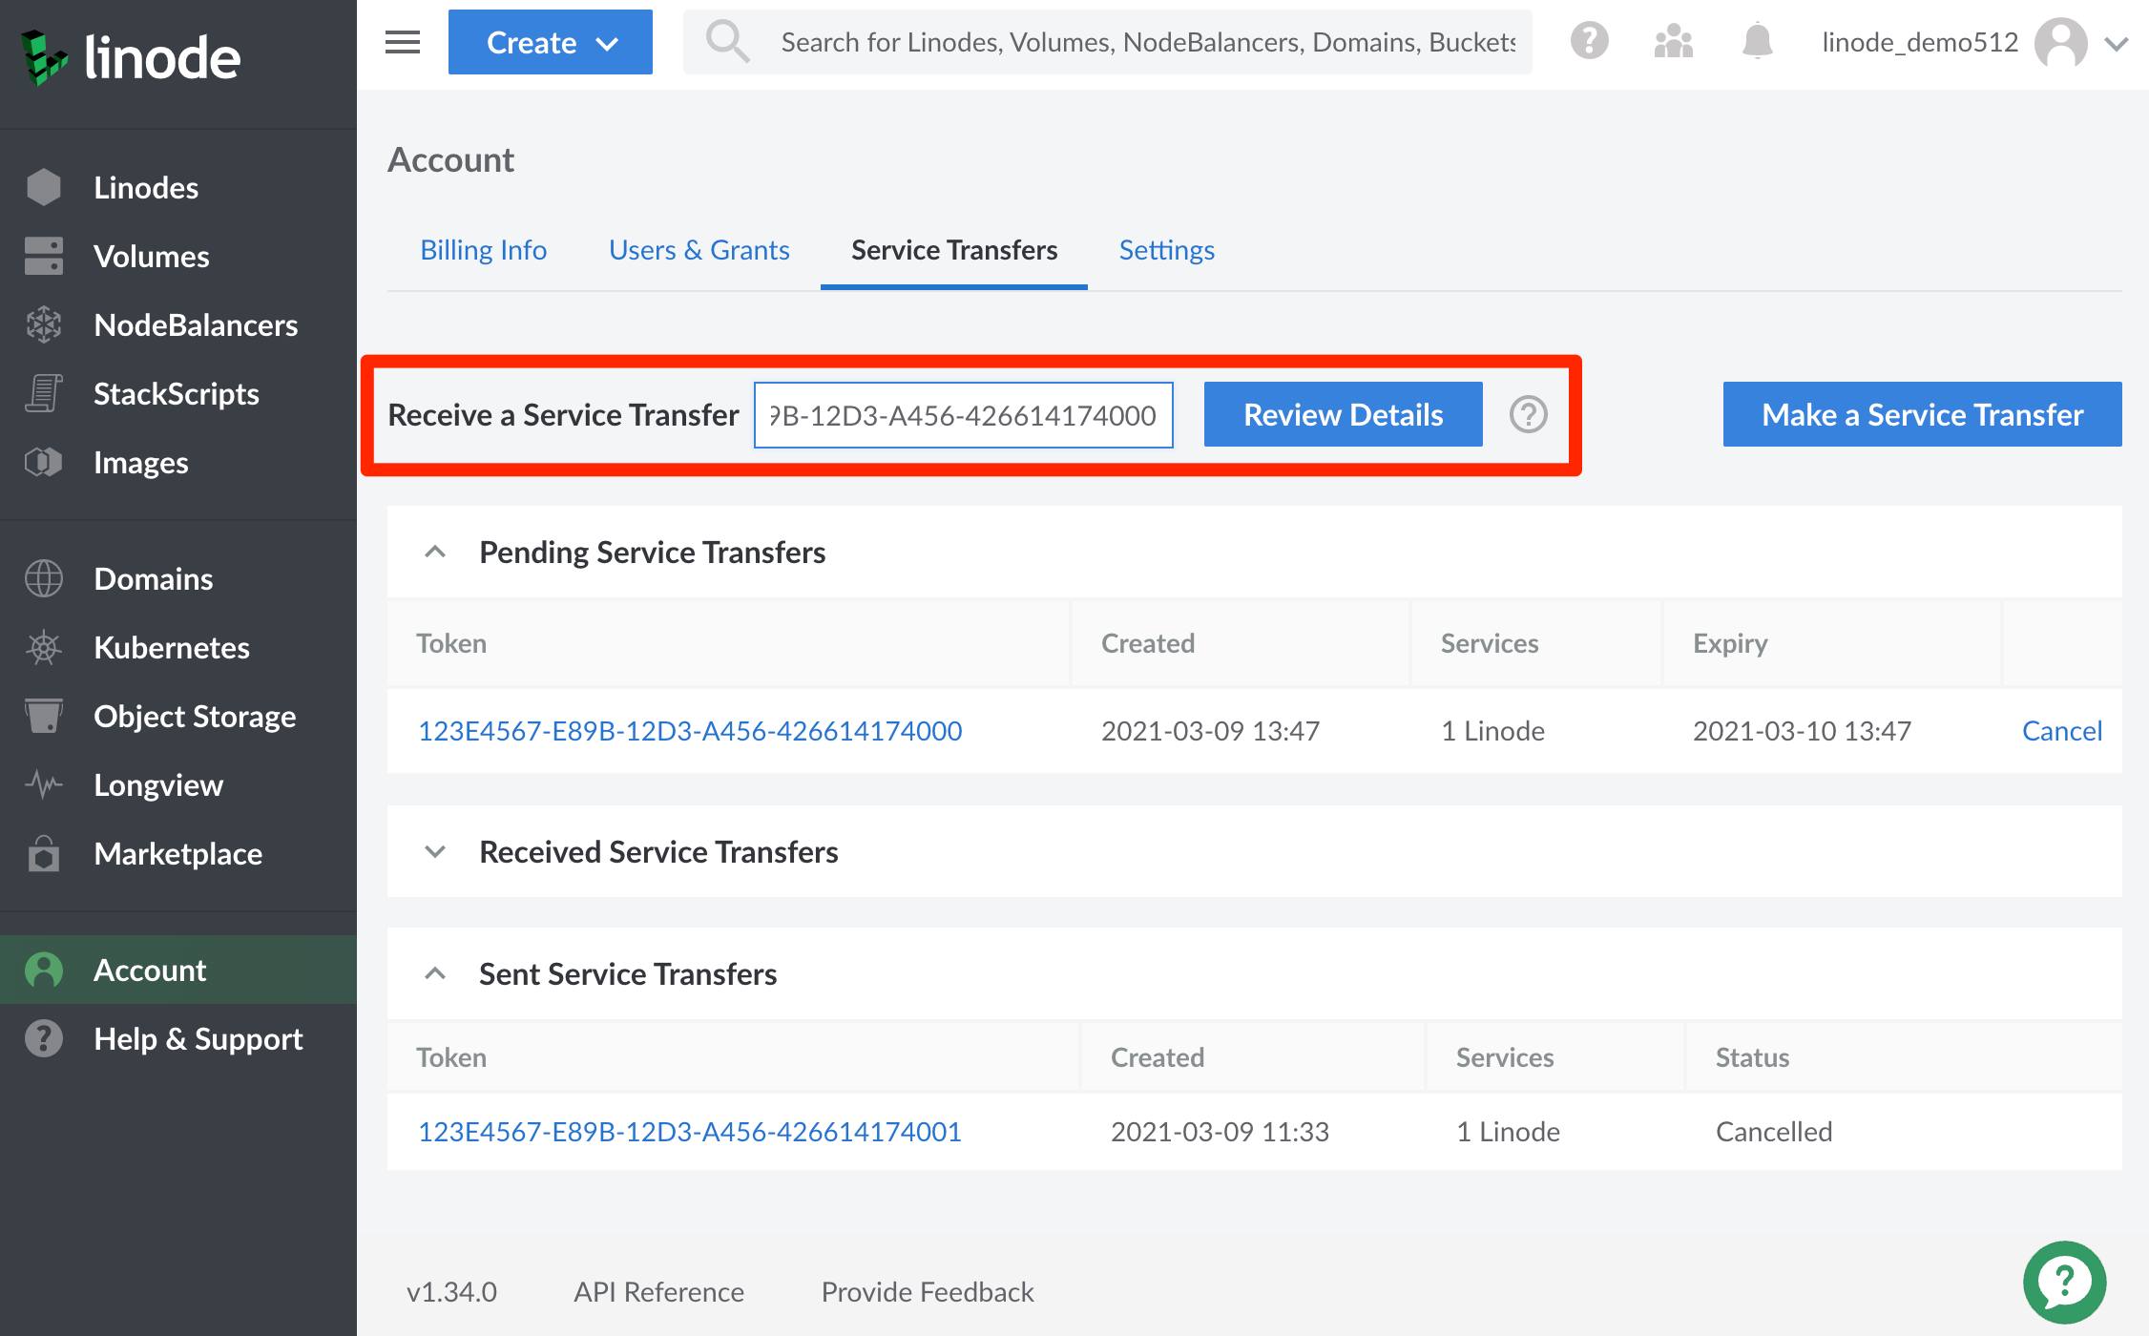
Task: Switch to the Billing Info tab
Action: 483,249
